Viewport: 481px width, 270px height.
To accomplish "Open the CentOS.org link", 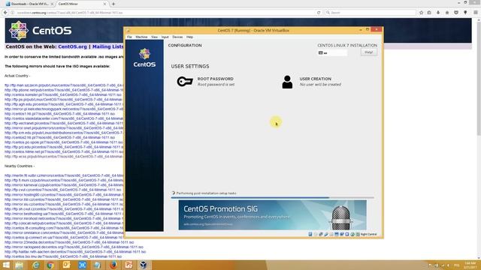I will 72,46.
